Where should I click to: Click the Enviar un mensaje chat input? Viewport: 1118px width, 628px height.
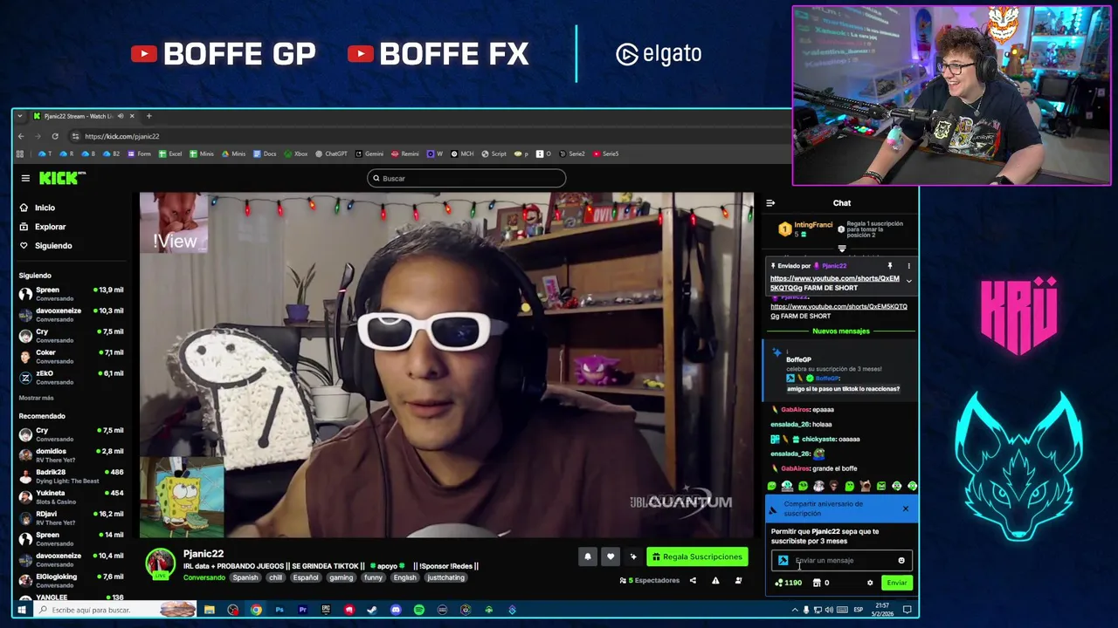(840, 561)
